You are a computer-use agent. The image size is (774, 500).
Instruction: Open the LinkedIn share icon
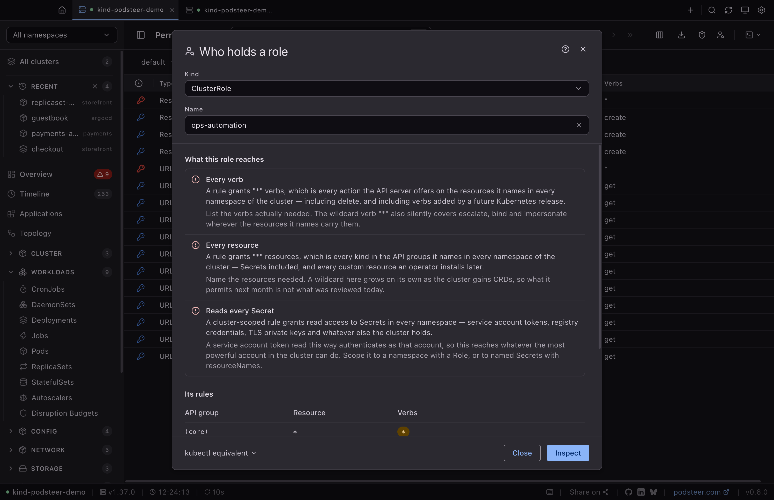point(641,492)
